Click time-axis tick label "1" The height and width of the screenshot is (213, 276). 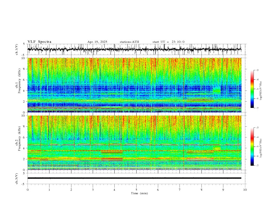coord(49,190)
